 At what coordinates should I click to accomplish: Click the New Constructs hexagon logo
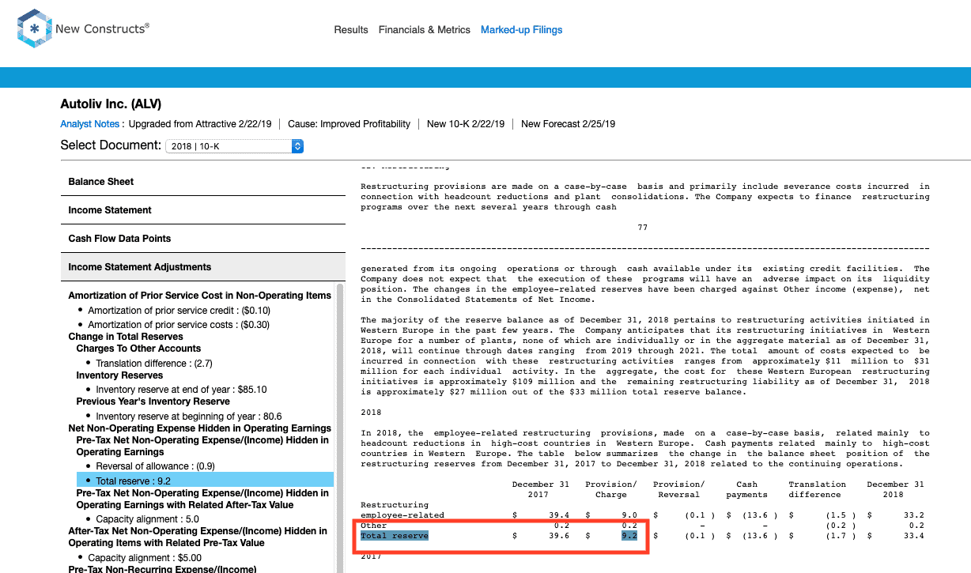point(33,30)
